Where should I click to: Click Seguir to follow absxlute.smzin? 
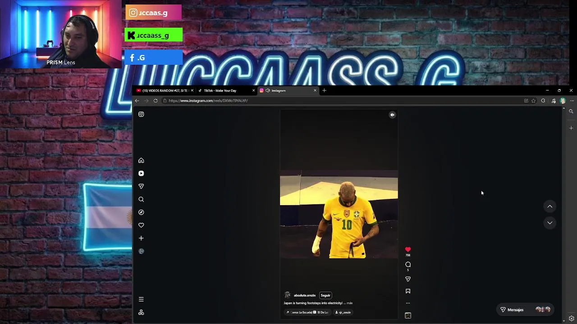pyautogui.click(x=325, y=295)
